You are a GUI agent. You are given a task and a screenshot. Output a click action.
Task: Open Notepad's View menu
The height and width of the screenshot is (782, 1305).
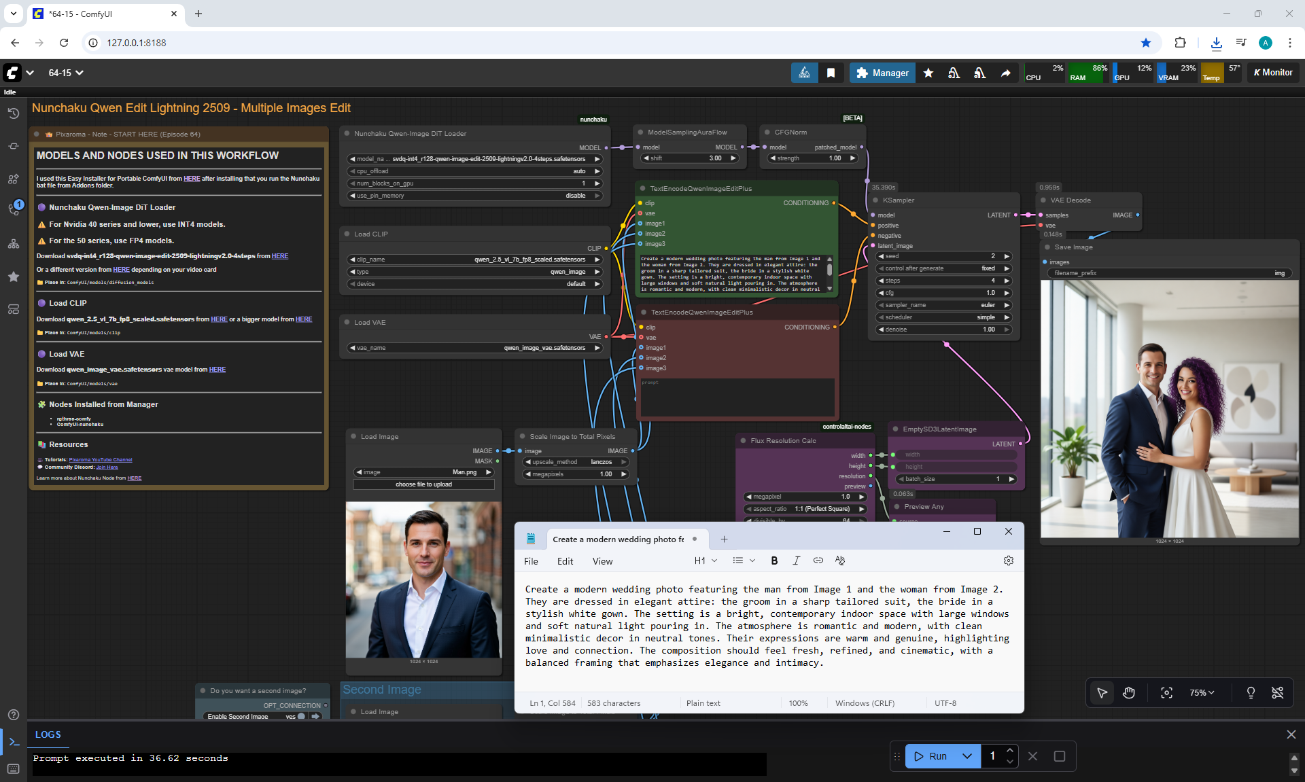click(602, 561)
